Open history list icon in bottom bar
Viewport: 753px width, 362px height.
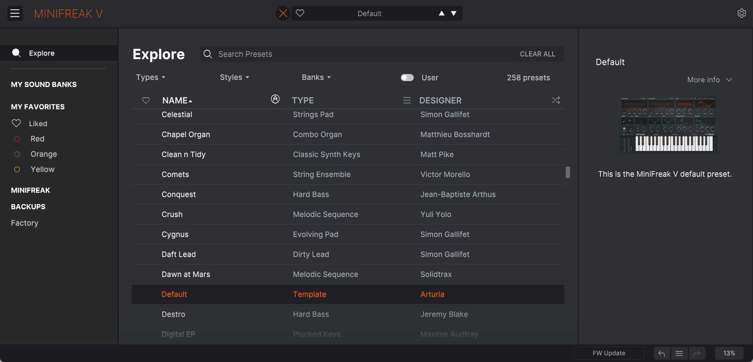[679, 353]
